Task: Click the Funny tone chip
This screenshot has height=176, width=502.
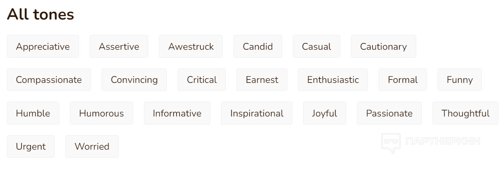Action: click(459, 79)
